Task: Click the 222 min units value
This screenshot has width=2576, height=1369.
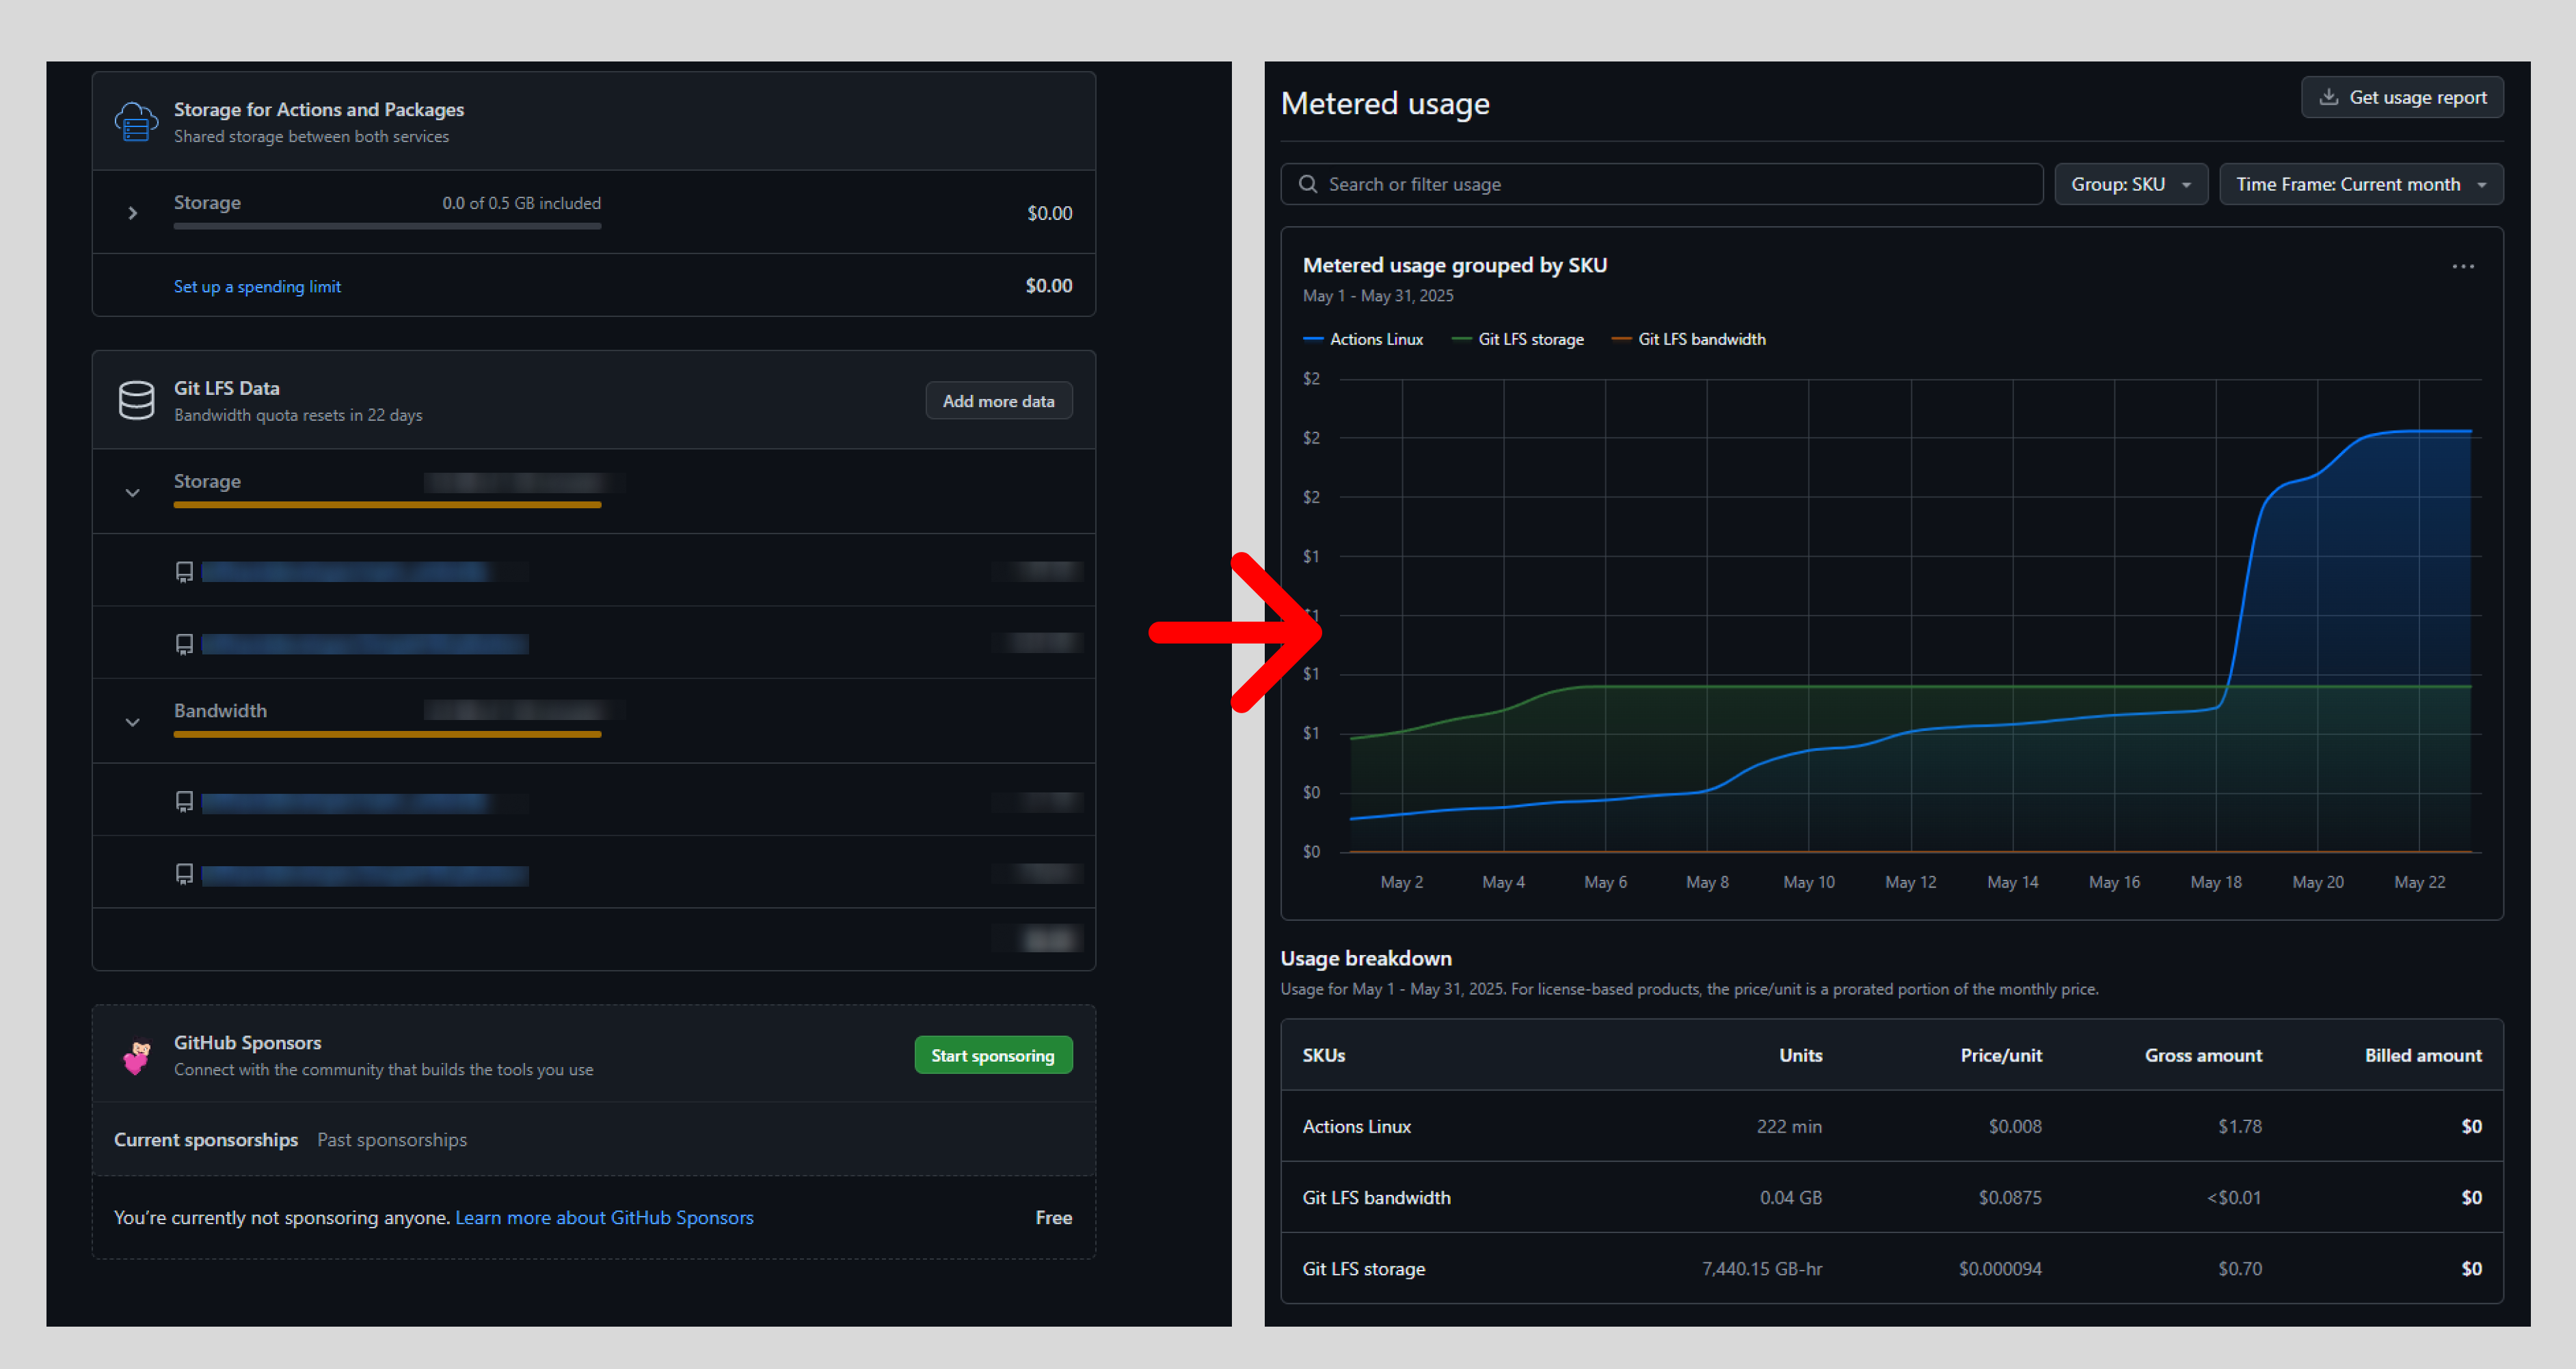Action: click(1789, 1127)
